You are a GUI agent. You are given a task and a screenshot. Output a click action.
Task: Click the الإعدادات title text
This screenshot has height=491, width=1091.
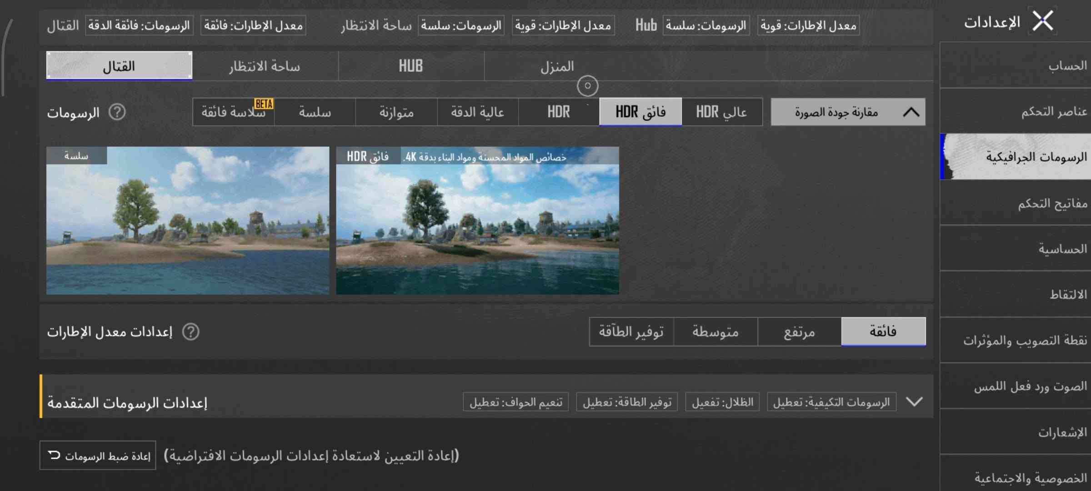[x=992, y=22]
